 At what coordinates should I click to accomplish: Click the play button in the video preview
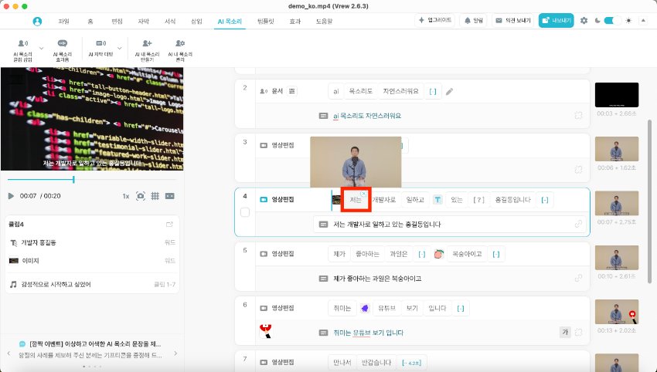click(x=11, y=196)
